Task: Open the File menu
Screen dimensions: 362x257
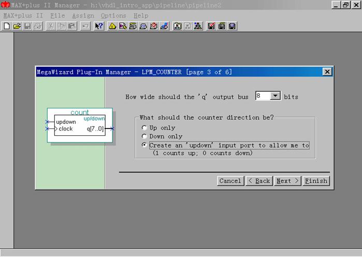Action: click(x=57, y=16)
